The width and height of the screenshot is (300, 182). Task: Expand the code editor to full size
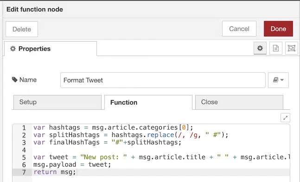(285, 118)
